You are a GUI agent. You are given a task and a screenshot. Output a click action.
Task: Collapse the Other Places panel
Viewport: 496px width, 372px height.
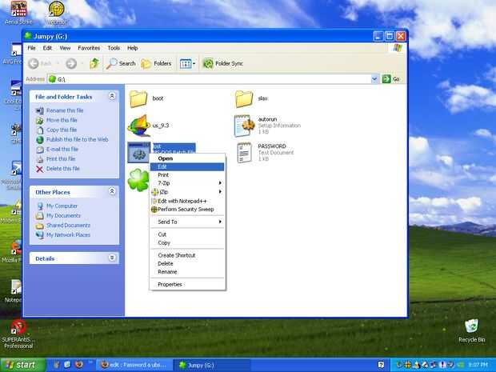[x=112, y=191]
